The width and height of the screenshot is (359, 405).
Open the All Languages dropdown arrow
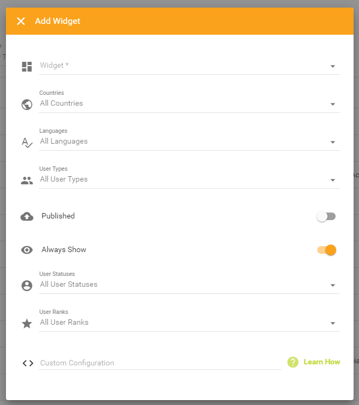click(x=333, y=142)
